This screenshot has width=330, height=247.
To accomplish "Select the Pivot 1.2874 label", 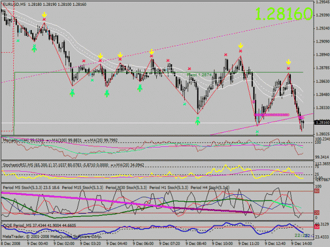I will pos(199,75).
